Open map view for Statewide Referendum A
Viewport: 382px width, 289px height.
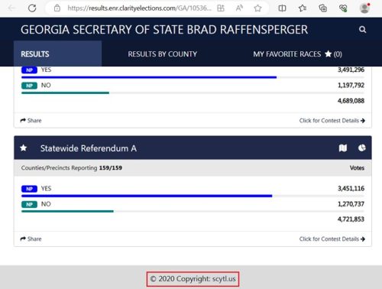pos(343,148)
